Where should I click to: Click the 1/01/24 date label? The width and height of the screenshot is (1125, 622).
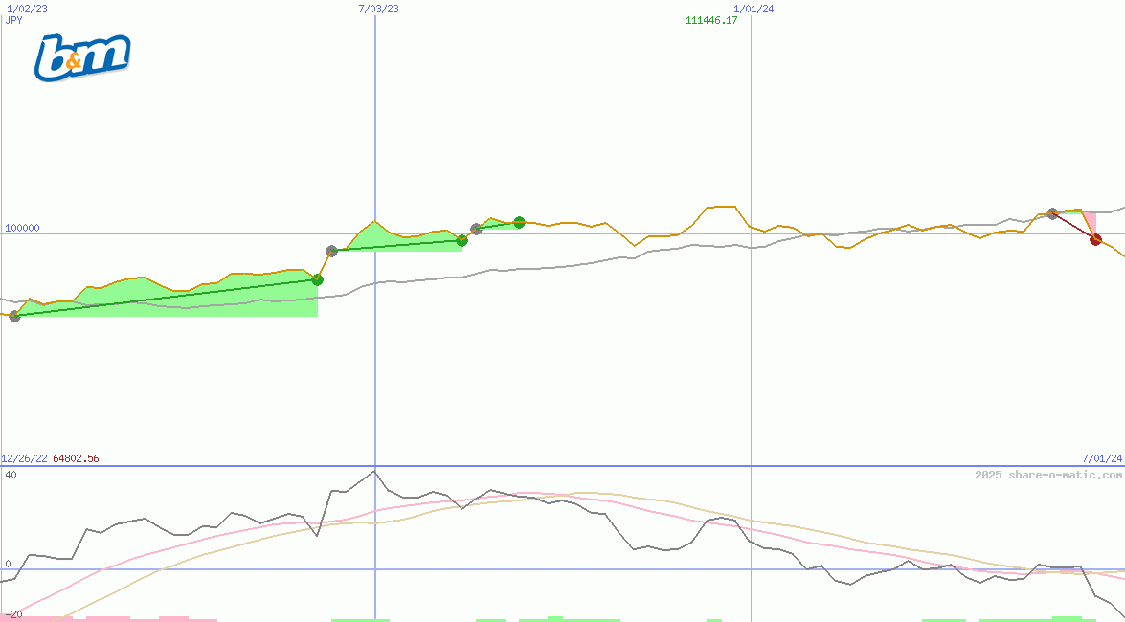coord(754,9)
